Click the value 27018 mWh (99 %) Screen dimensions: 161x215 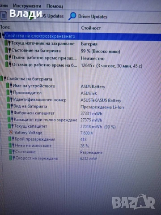(x=98, y=127)
